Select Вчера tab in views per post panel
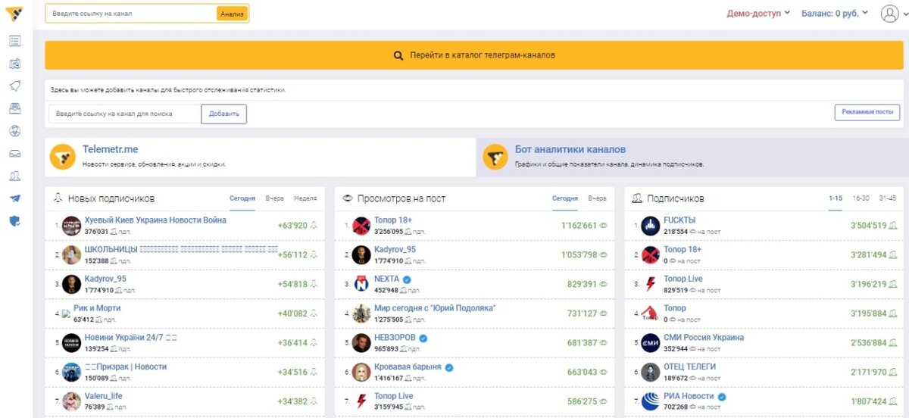 click(x=598, y=198)
